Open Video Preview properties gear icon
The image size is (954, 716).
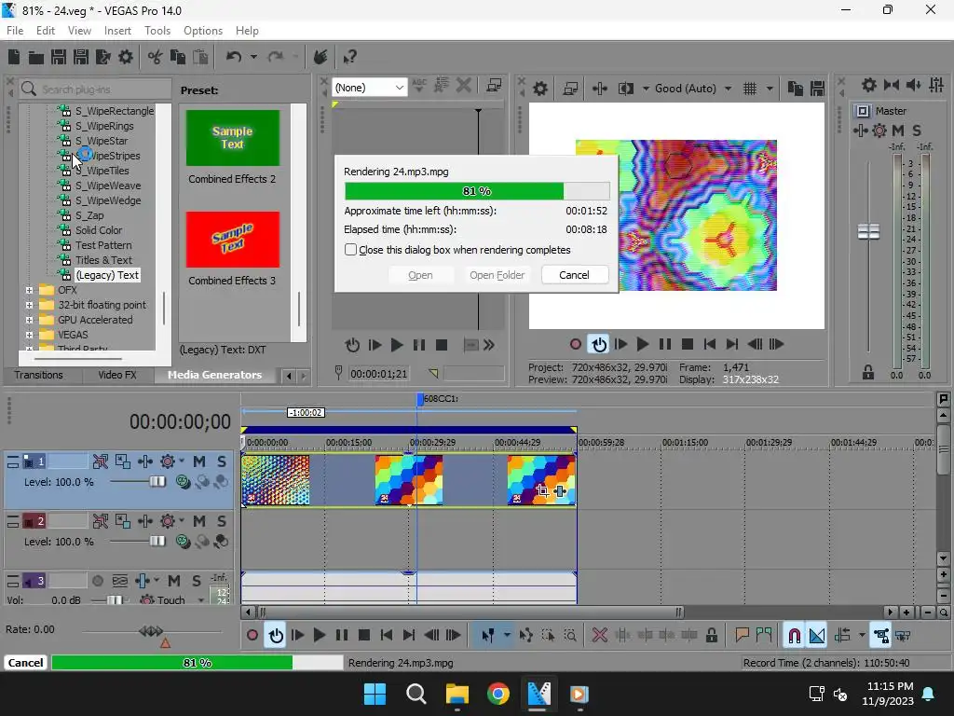point(540,89)
